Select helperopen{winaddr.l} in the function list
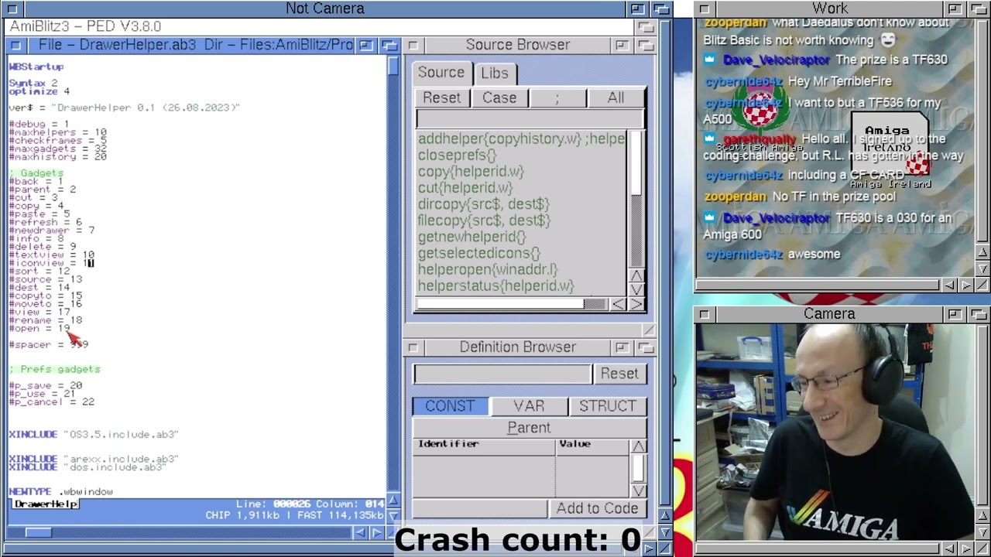 pyautogui.click(x=487, y=269)
